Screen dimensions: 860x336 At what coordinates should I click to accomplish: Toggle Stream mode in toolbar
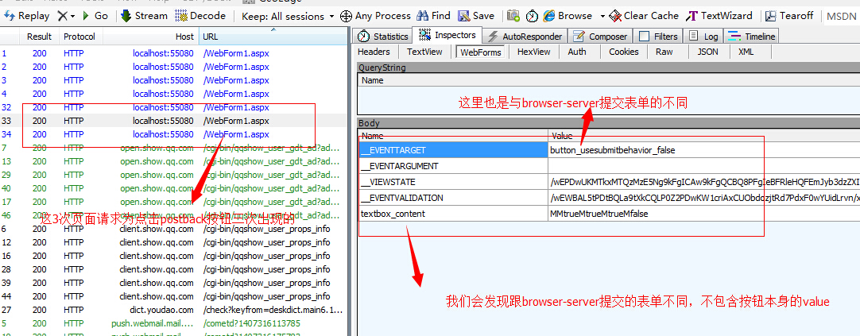tap(144, 16)
